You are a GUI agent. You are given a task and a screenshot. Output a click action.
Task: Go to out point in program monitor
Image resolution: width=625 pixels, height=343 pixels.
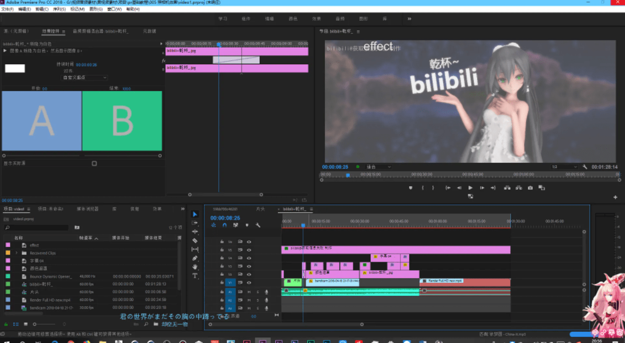pos(493,188)
